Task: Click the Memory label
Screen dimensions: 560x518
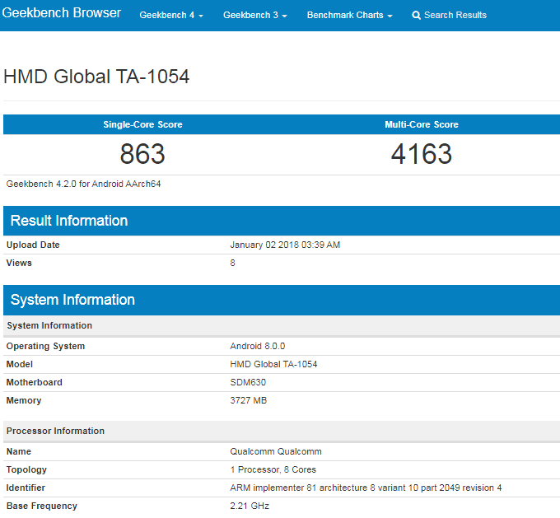Action: [x=24, y=400]
